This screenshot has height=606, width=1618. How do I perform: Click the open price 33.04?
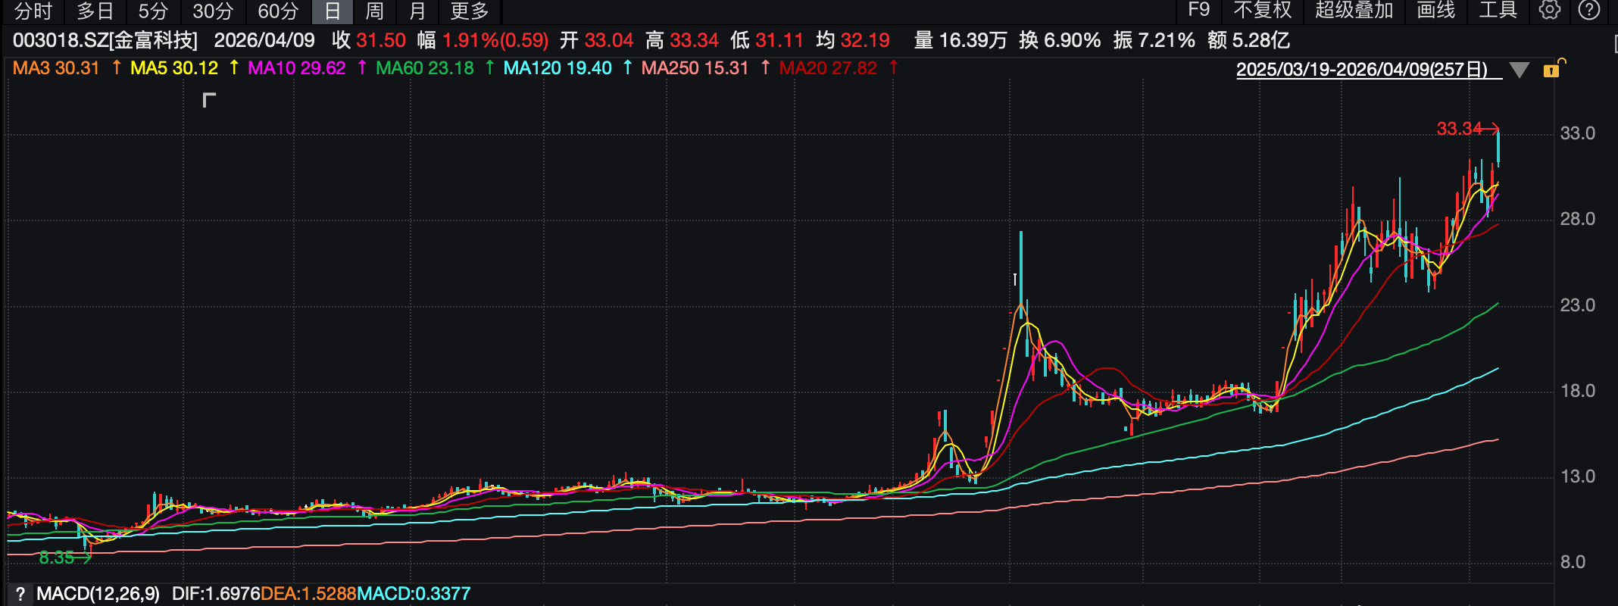609,40
